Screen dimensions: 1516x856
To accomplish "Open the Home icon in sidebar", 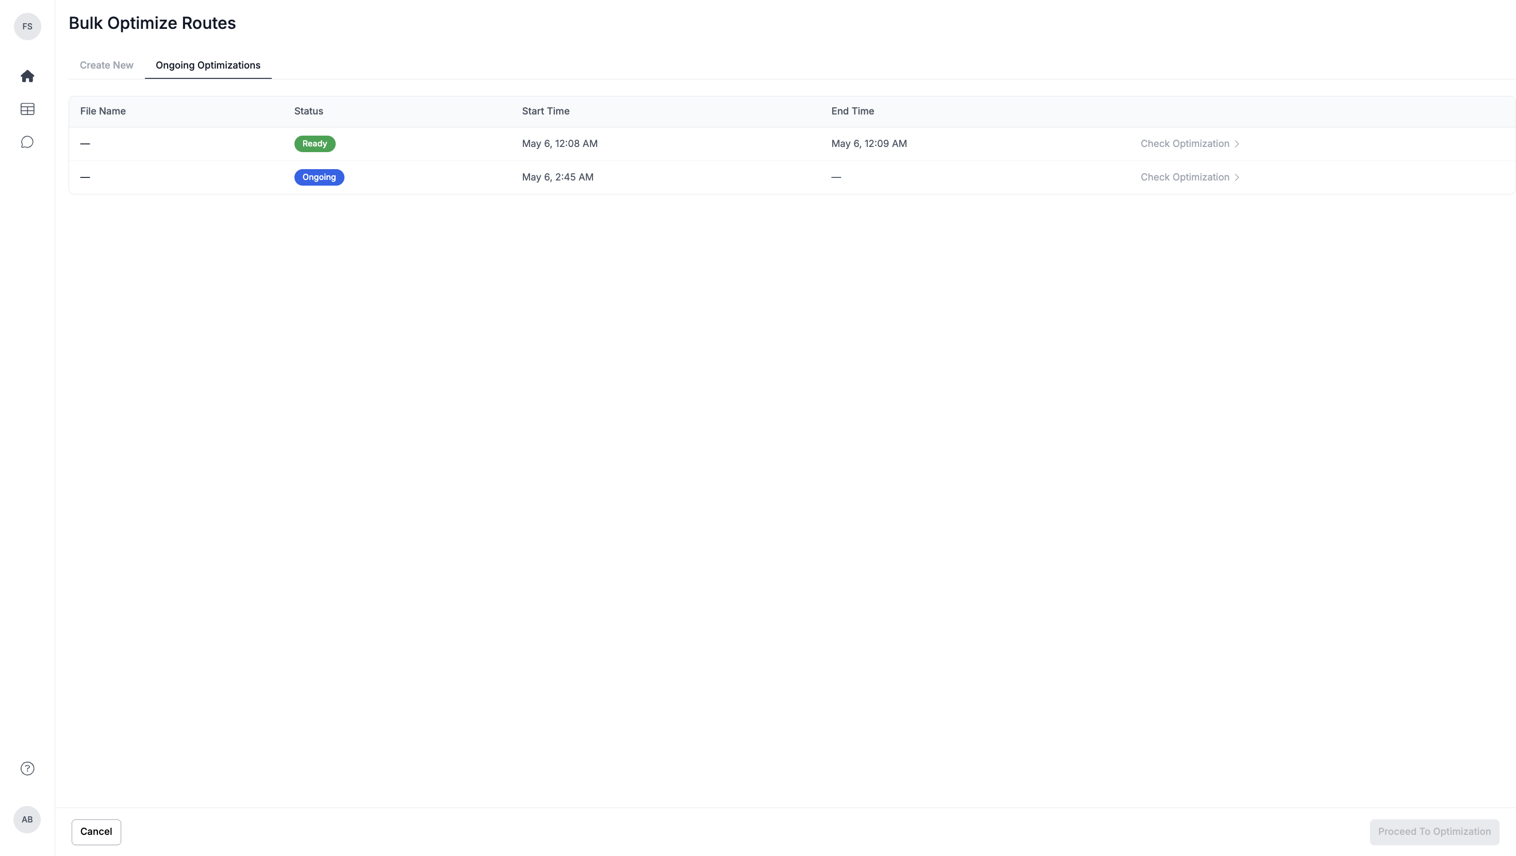I will 27,76.
